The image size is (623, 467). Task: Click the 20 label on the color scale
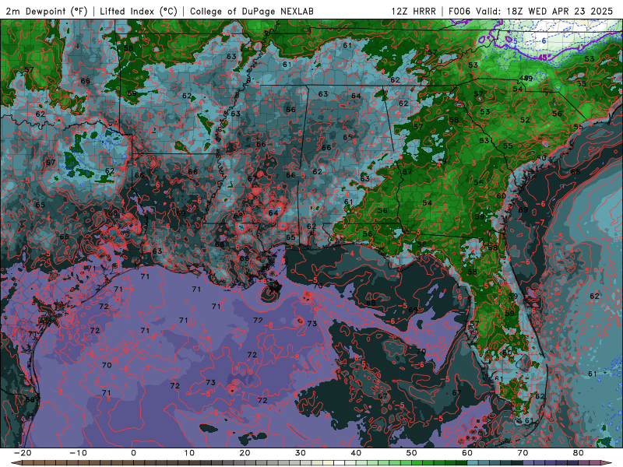[245, 453]
